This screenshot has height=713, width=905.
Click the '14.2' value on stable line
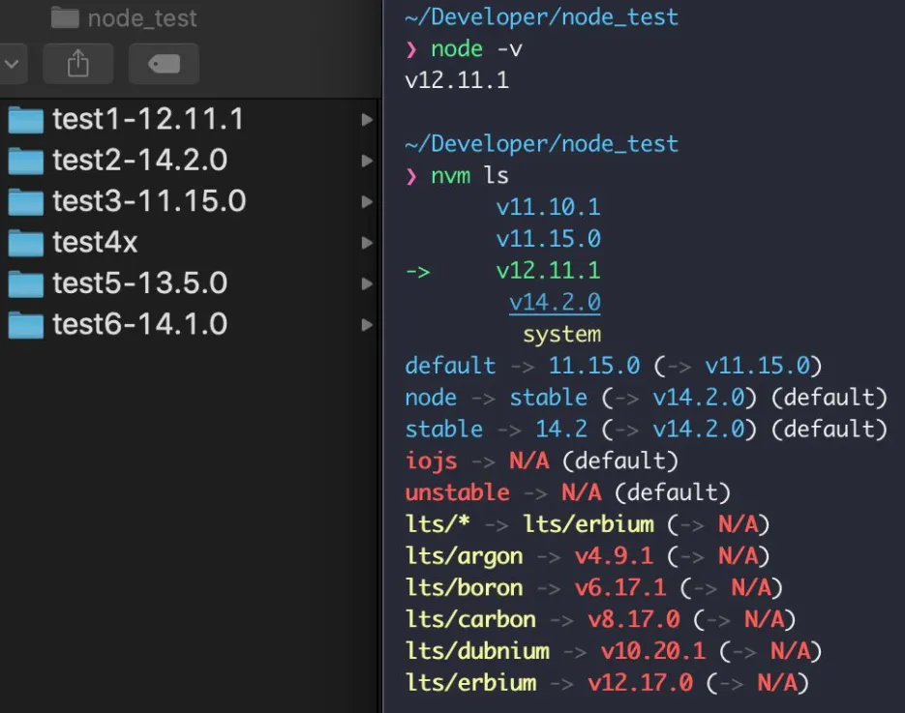tap(561, 430)
